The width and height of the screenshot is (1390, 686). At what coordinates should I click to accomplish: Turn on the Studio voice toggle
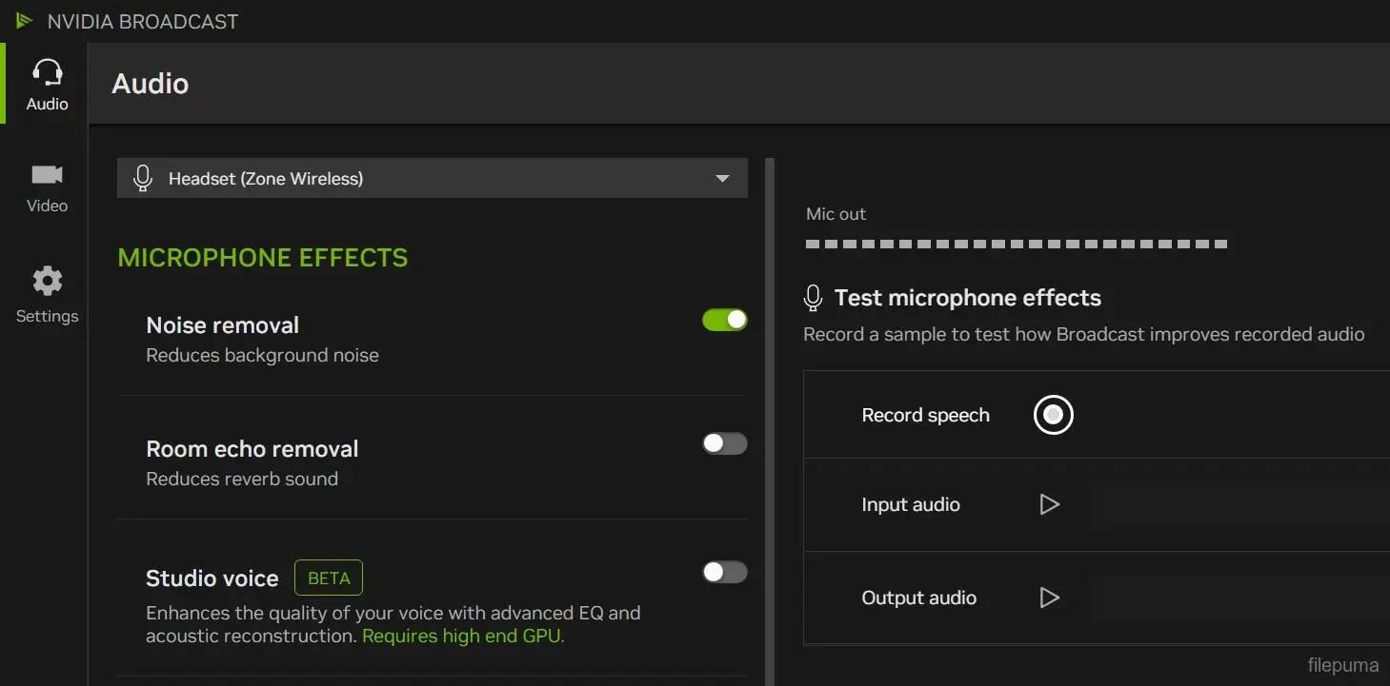click(x=725, y=572)
